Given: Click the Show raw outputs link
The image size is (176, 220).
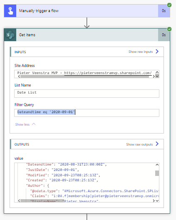Looking at the screenshot, I should click(139, 144).
